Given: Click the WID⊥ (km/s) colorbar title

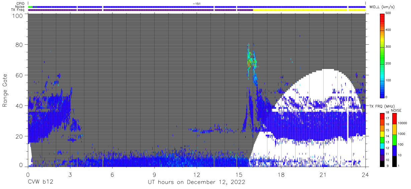Looking at the screenshot, I should click(x=382, y=7).
